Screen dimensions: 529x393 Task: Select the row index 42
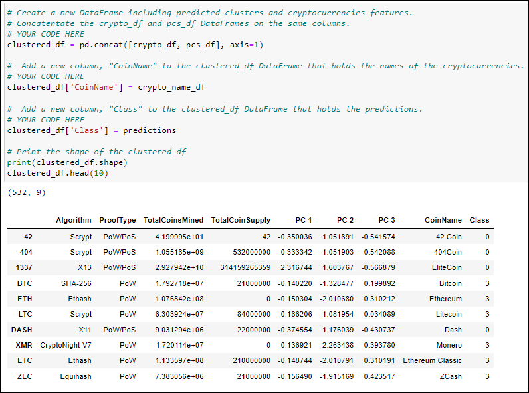pos(29,237)
